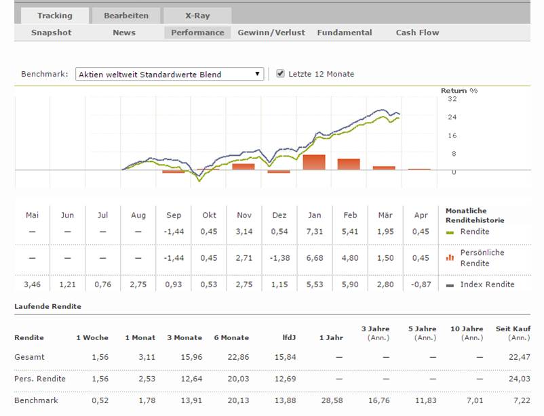Open the Tracking tab
The height and width of the screenshot is (416, 544).
click(55, 16)
